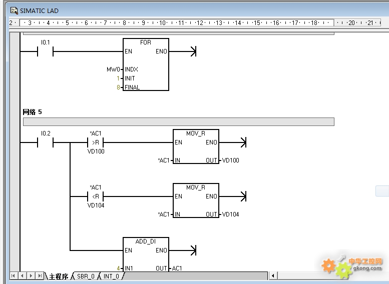Screen dimensions: 389x284
Task: Select the FOR instruction box
Action: pyautogui.click(x=146, y=64)
